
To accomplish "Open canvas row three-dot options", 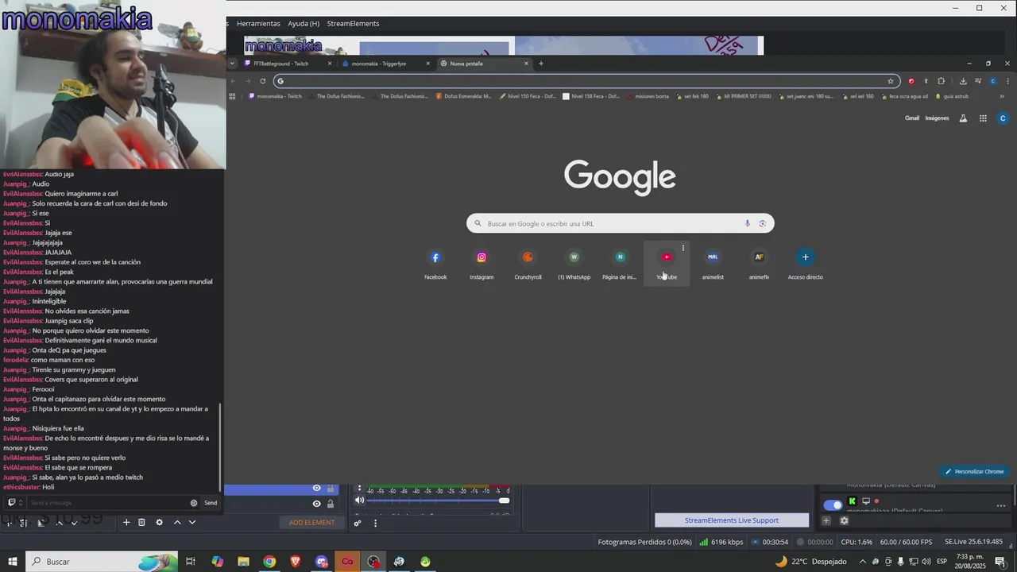I will [x=1001, y=505].
